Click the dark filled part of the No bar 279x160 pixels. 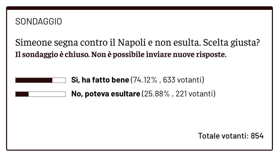(x=22, y=94)
